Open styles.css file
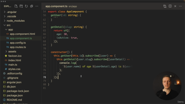Image resolution: width=185 pixels, height=104 pixels. 14,69
